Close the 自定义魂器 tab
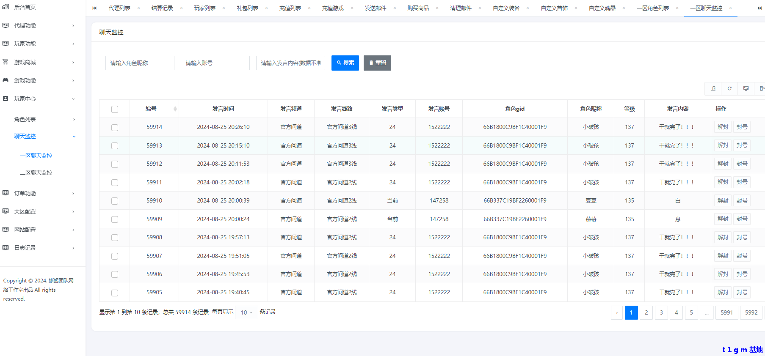 point(624,8)
